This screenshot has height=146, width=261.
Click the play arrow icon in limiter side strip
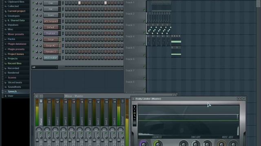coord(135,107)
